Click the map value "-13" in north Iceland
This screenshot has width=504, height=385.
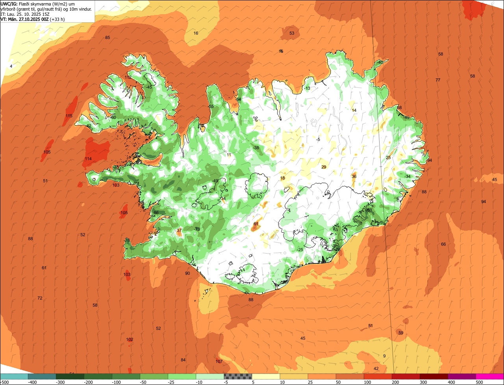pos(307,88)
